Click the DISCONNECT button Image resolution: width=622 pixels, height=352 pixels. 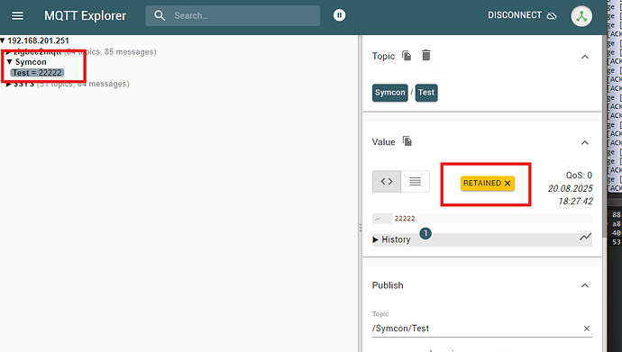(522, 15)
